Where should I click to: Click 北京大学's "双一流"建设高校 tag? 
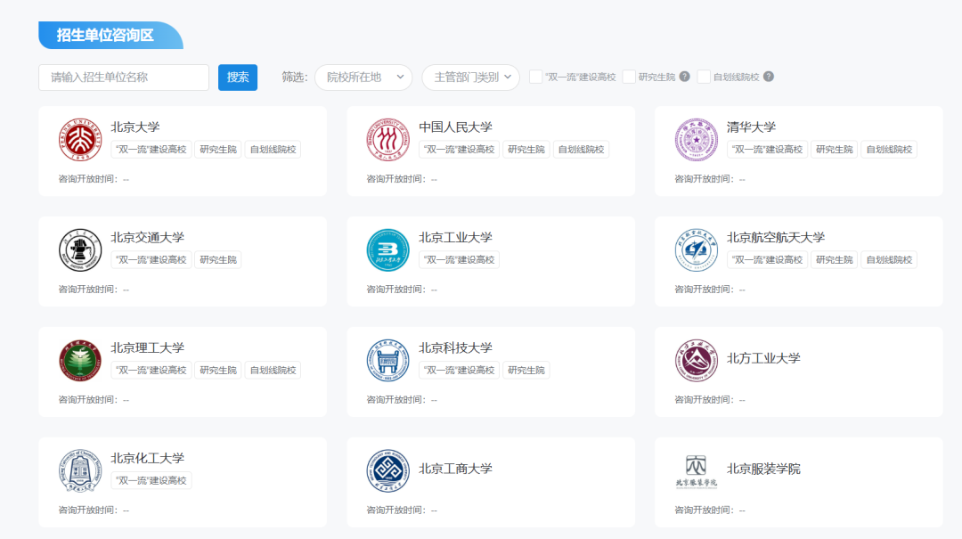(x=151, y=149)
